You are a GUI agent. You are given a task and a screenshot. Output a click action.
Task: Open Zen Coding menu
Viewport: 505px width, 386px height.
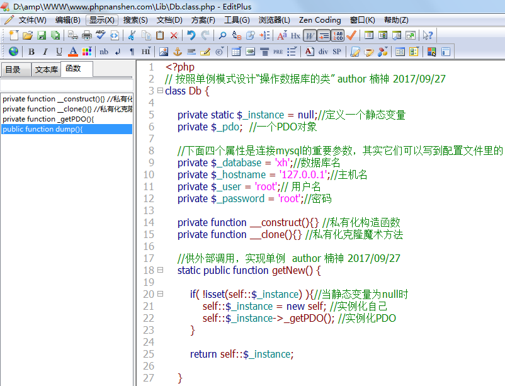coord(320,20)
